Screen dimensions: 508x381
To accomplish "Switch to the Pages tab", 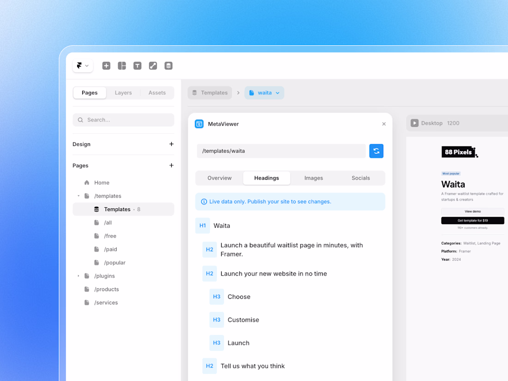I will coord(90,93).
